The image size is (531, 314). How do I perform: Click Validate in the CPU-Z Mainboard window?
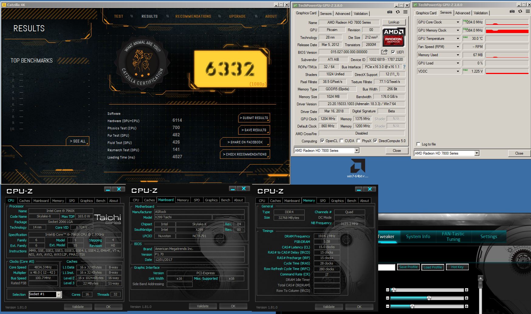click(x=203, y=306)
